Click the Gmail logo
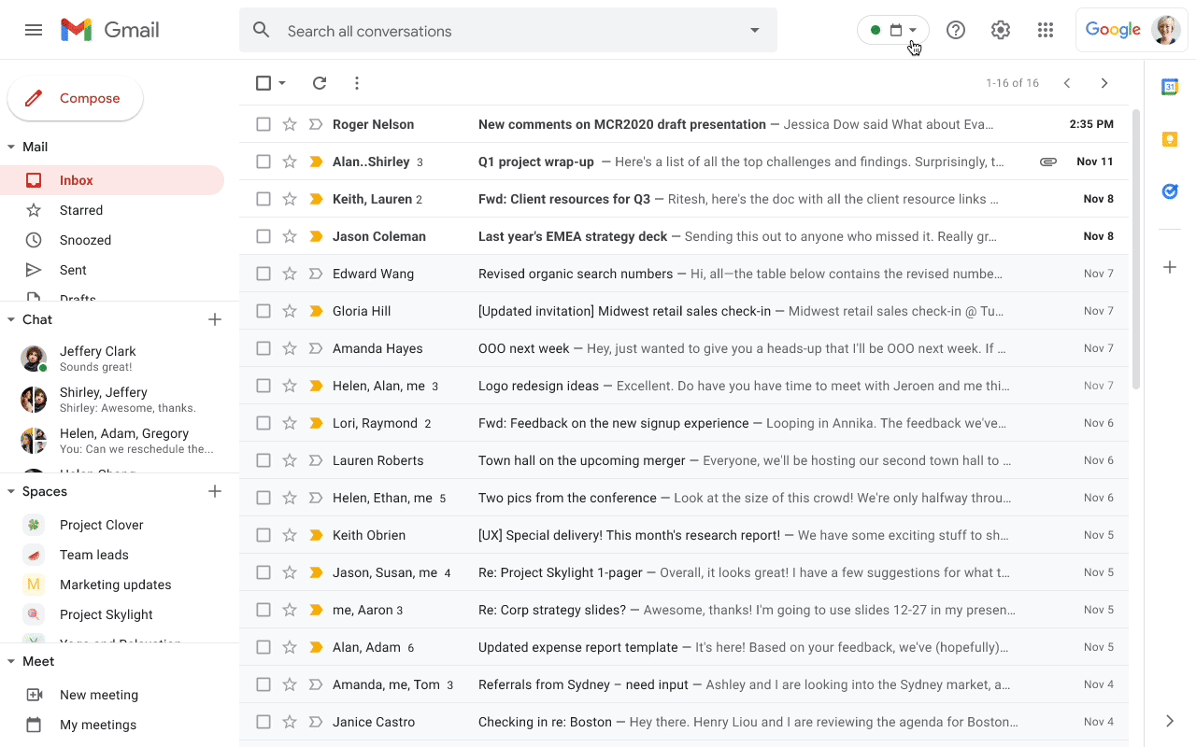This screenshot has width=1196, height=747. pyautogui.click(x=110, y=30)
